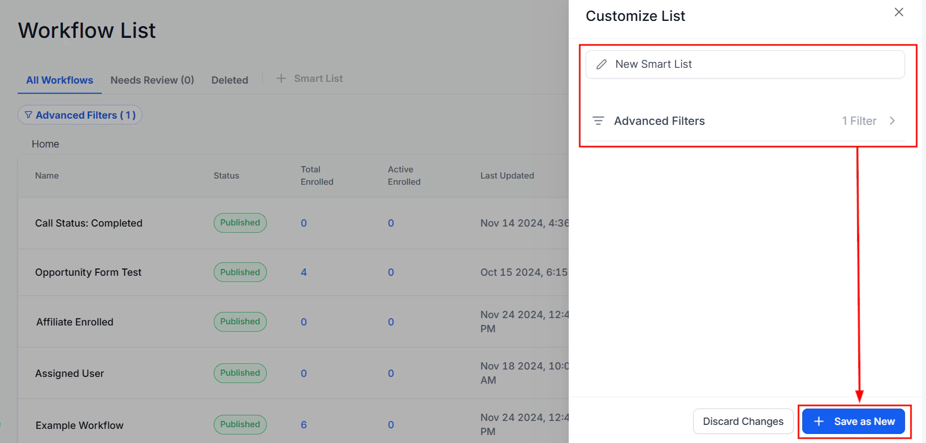Click the pencil edit icon beside New Smart List
926x443 pixels.
point(602,64)
